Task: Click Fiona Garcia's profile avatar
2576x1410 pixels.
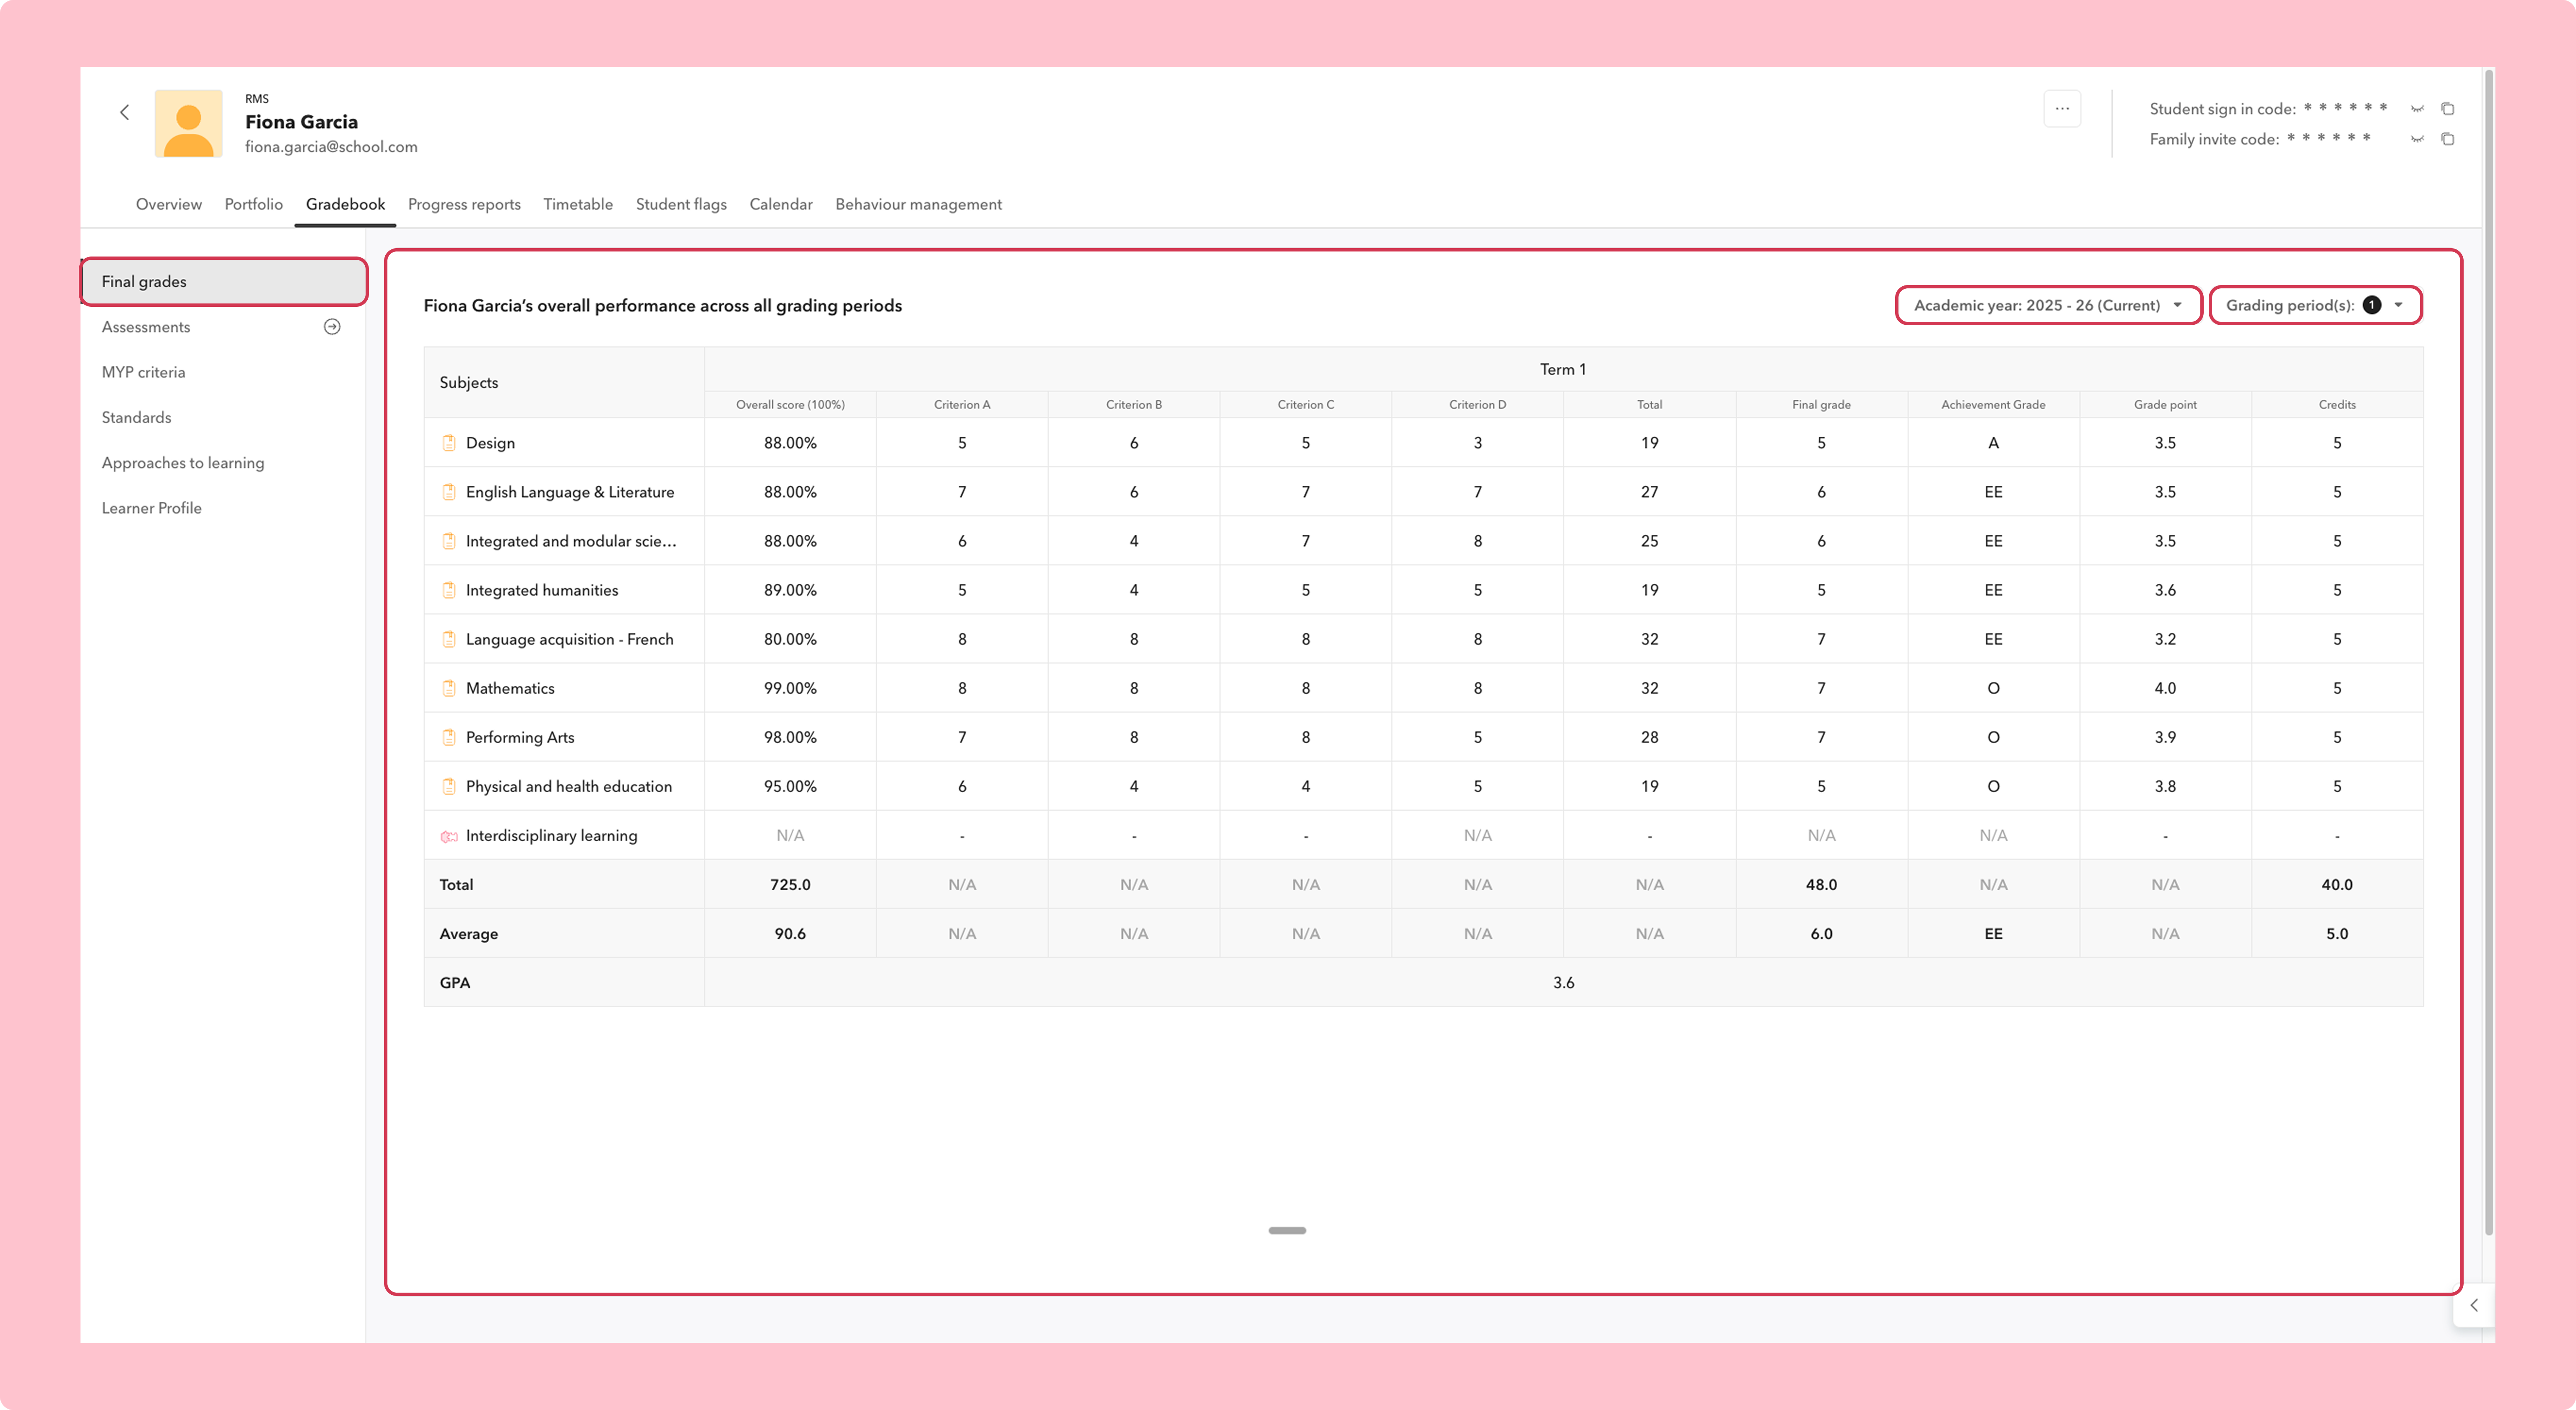Action: tap(188, 123)
